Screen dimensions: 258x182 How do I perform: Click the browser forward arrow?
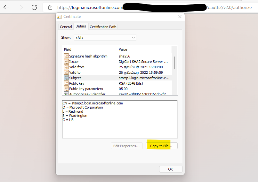(20, 7)
